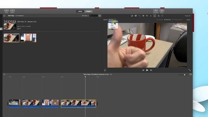Image resolution: width=208 pixels, height=117 pixels.
Task: Close the timeline with the X icon
Action: point(4,74)
